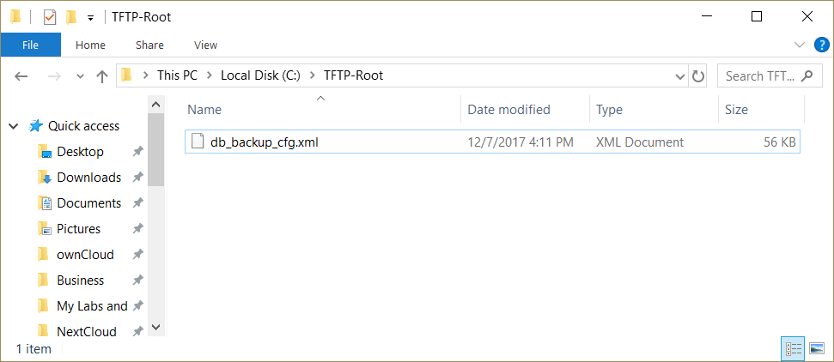834x362 pixels.
Task: Switch to Large icons view
Action: click(816, 348)
